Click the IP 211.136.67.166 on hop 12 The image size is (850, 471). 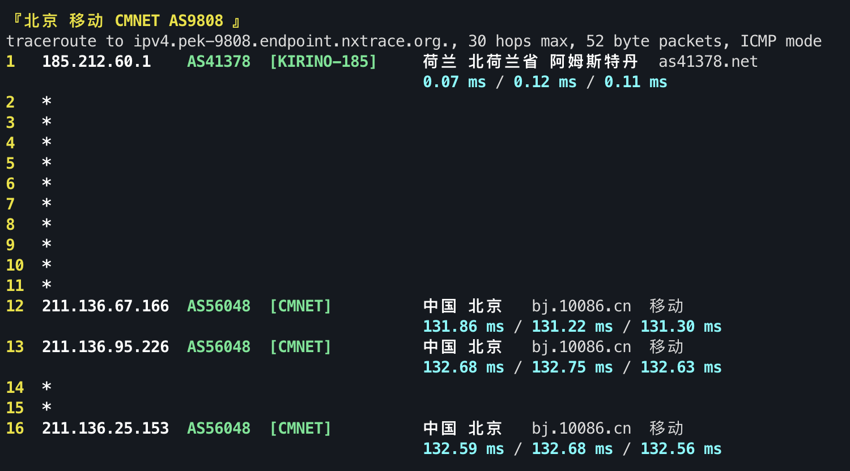pos(105,306)
